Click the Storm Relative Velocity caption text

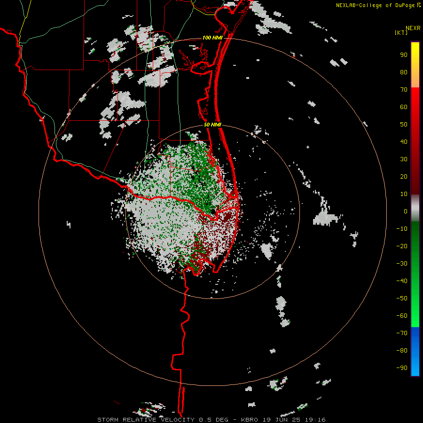point(211,420)
